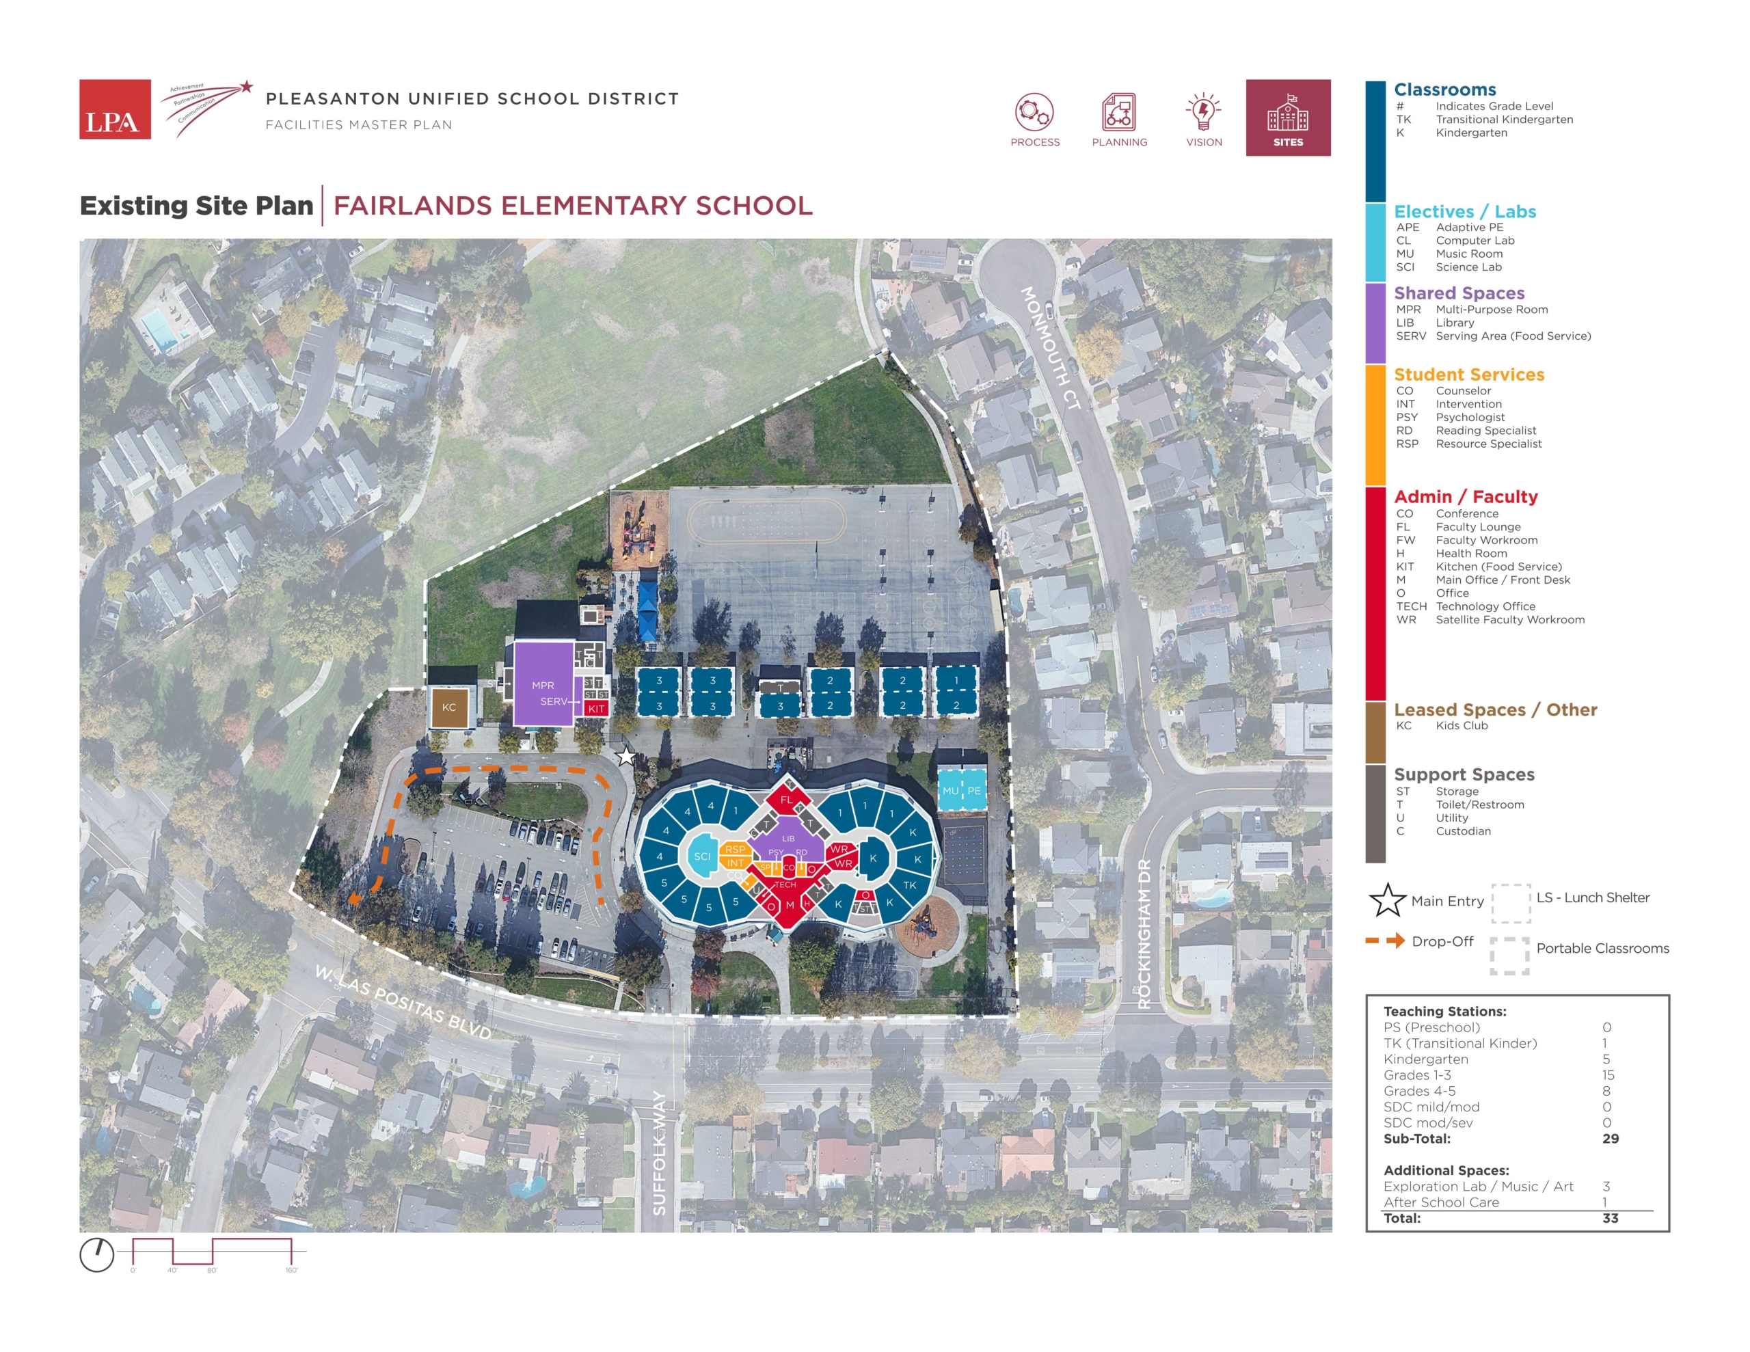Viewport: 1750px width, 1352px height.
Task: Click the 'Sub-Total:' row in table
Action: click(1500, 1138)
